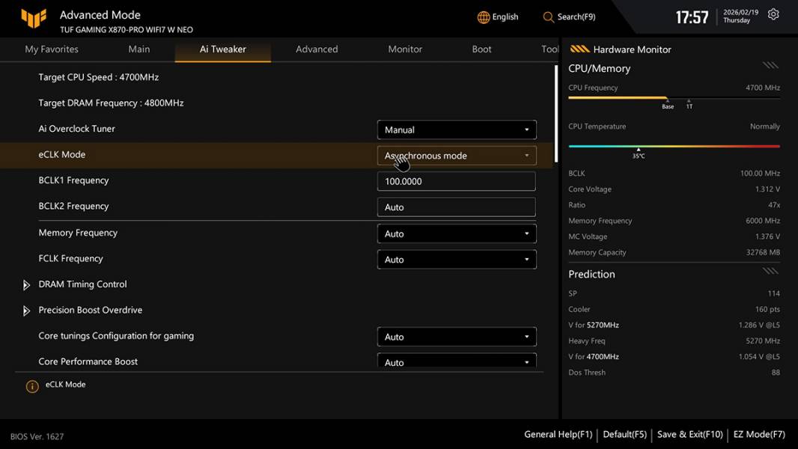This screenshot has width=798, height=449.
Task: Switch to EZ Mode(F7)
Action: tap(759, 434)
